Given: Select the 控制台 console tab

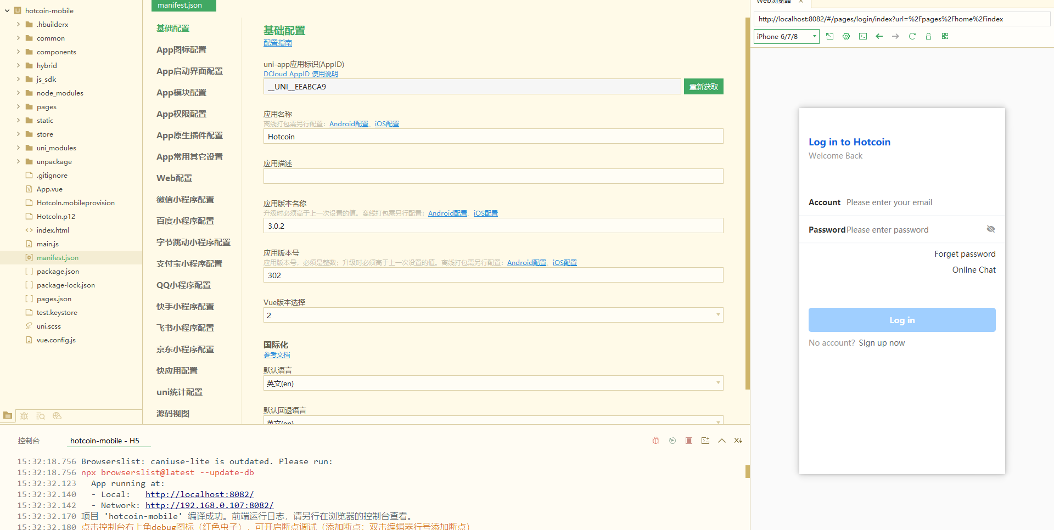Looking at the screenshot, I should tap(29, 441).
